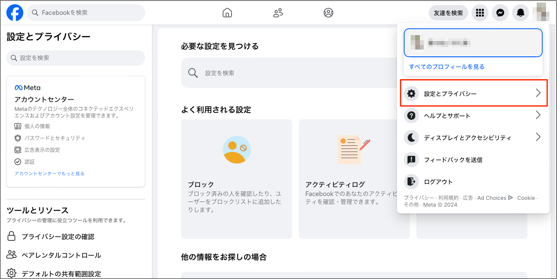Click the lock icon for privacy checkup
The image size is (557, 279).
(12, 236)
